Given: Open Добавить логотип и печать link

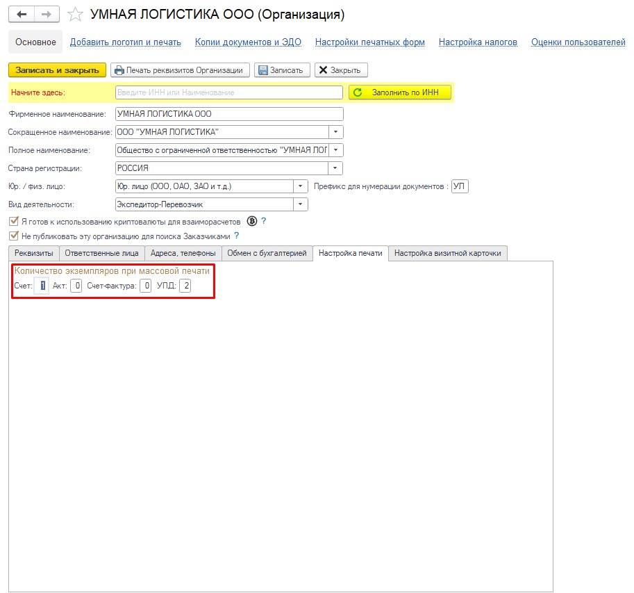Looking at the screenshot, I should (x=126, y=42).
